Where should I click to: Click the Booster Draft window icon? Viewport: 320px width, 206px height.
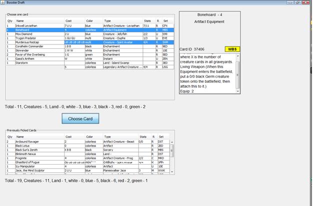[x=3, y=2]
